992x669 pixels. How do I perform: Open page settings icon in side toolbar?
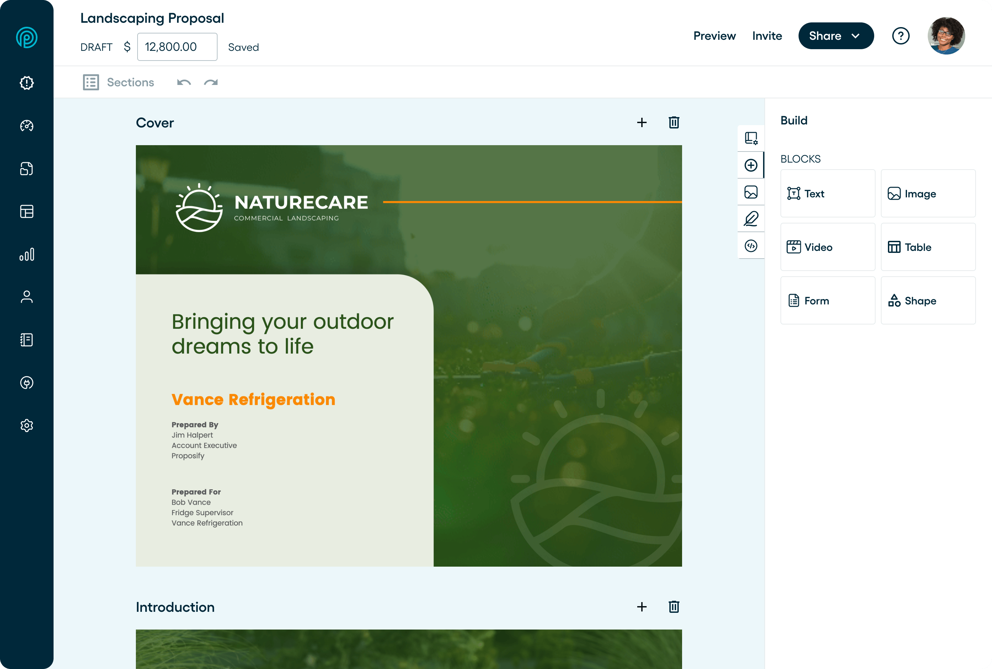(x=750, y=138)
